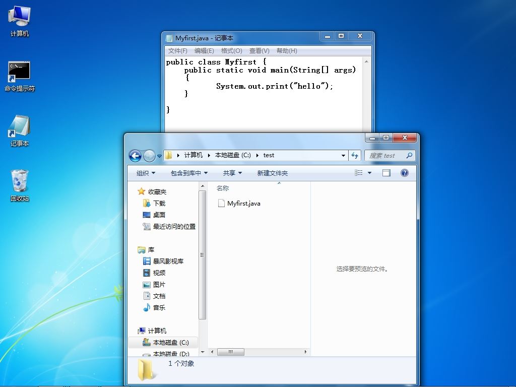
Task: Expand the arrow after 计算机 in breadcrumb
Action: point(209,155)
